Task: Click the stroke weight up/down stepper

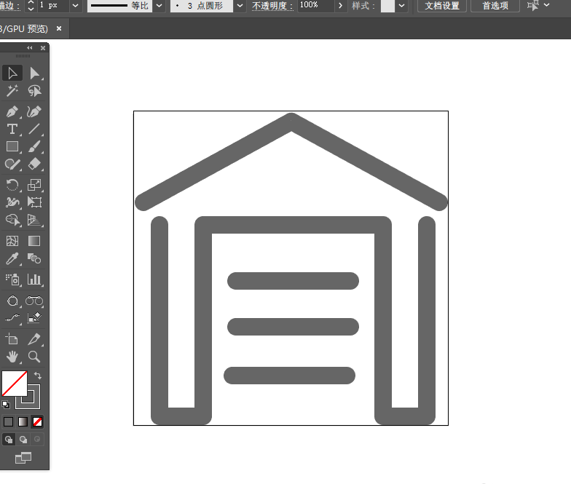Action: (31, 6)
